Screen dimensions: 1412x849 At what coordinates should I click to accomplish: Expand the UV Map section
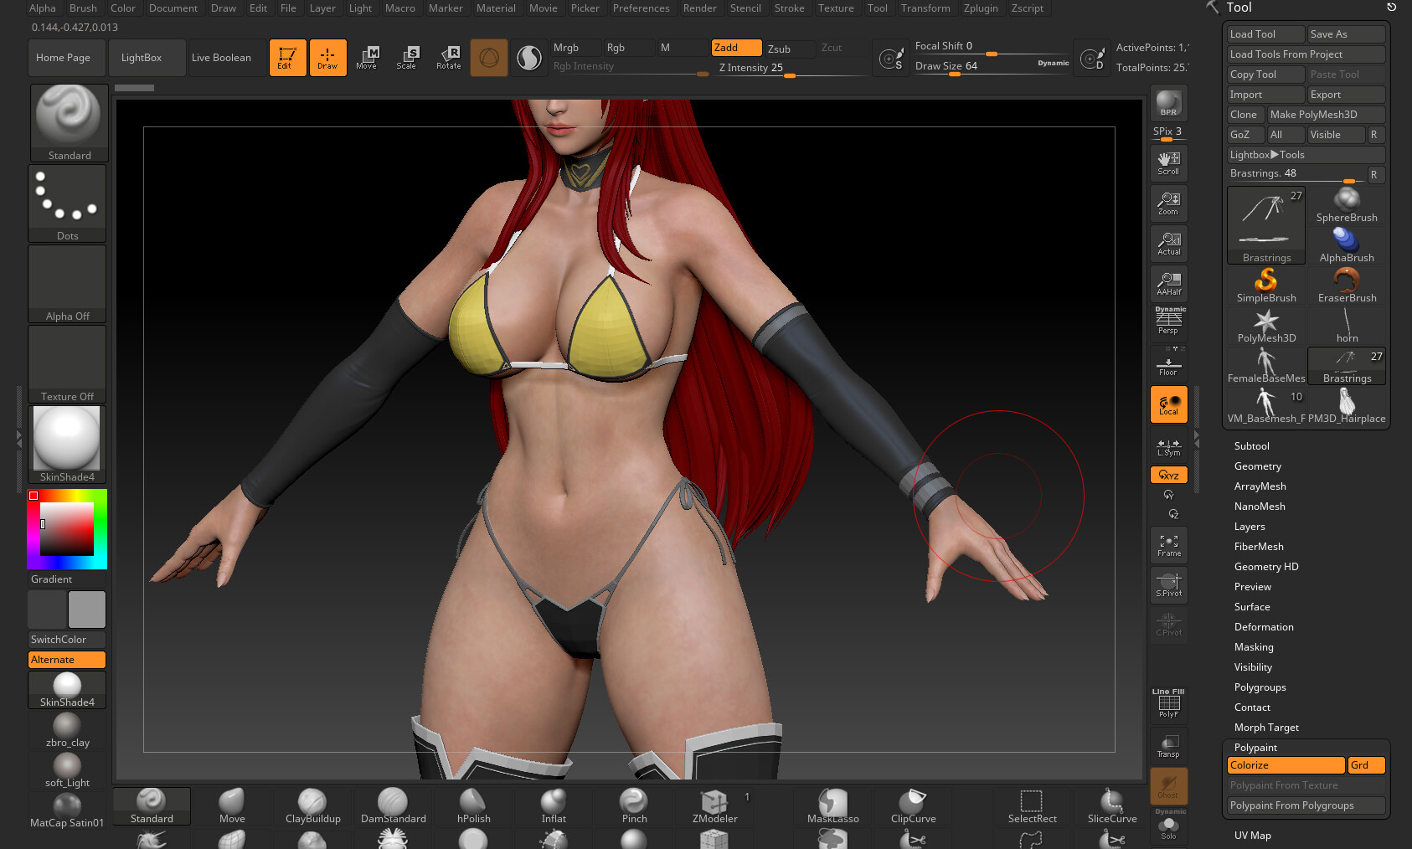[1252, 836]
